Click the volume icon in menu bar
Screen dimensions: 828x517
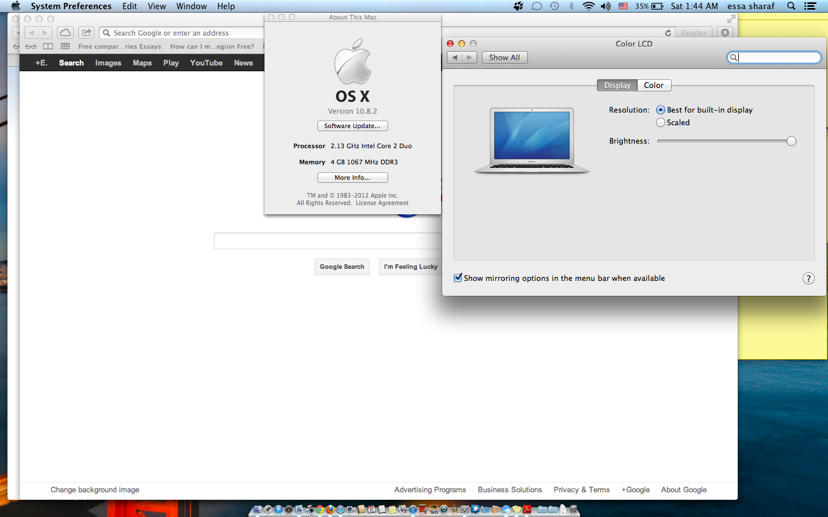click(x=605, y=6)
